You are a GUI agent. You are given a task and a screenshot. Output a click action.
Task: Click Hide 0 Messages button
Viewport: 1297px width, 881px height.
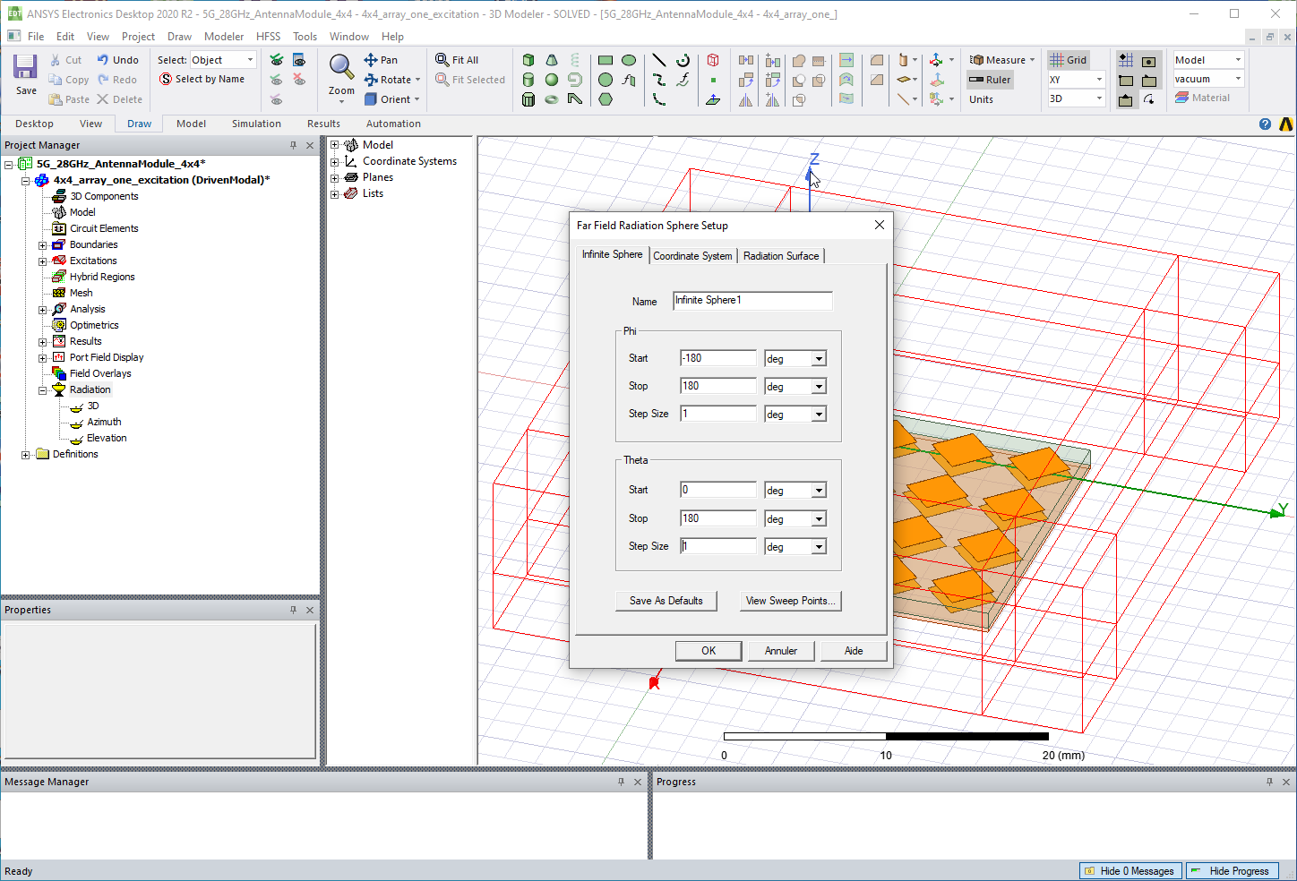tap(1131, 870)
